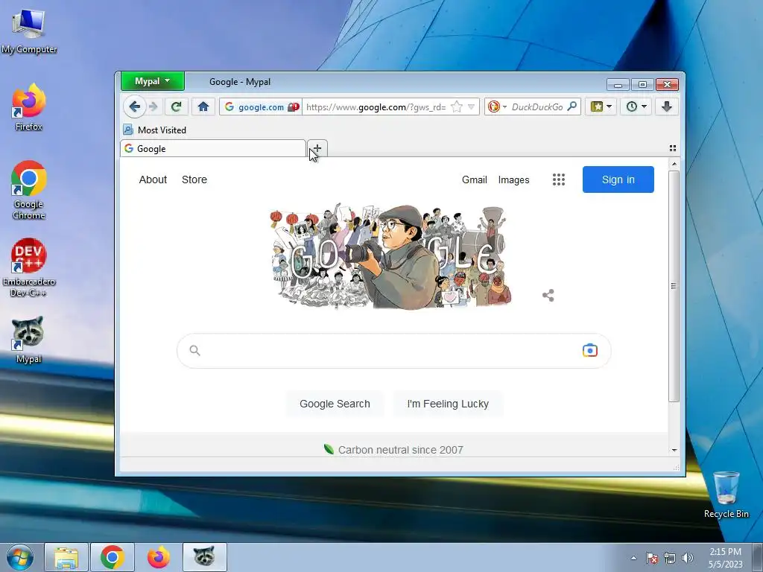763x572 pixels.
Task: Open the home page via house icon
Action: (x=203, y=107)
